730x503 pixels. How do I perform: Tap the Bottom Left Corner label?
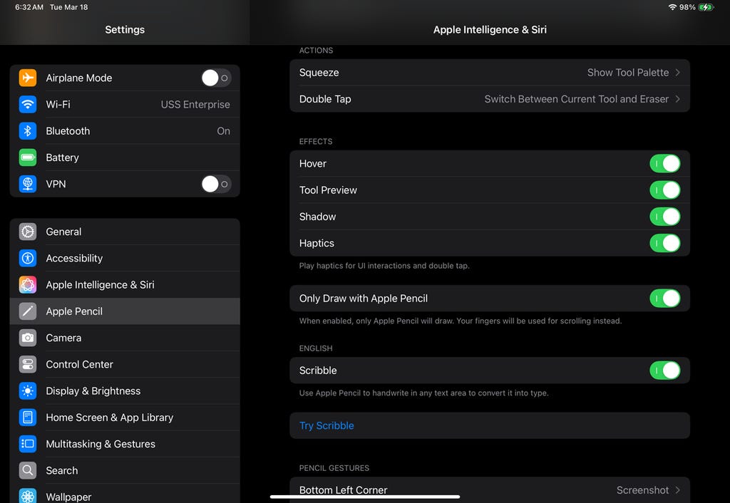pos(343,490)
